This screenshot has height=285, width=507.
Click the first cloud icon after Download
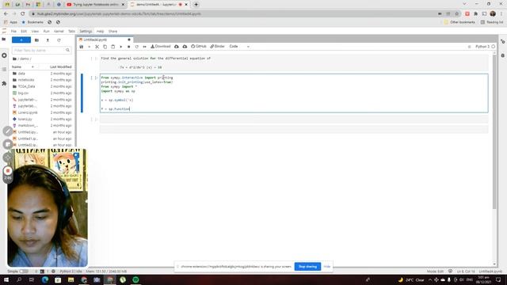click(177, 47)
